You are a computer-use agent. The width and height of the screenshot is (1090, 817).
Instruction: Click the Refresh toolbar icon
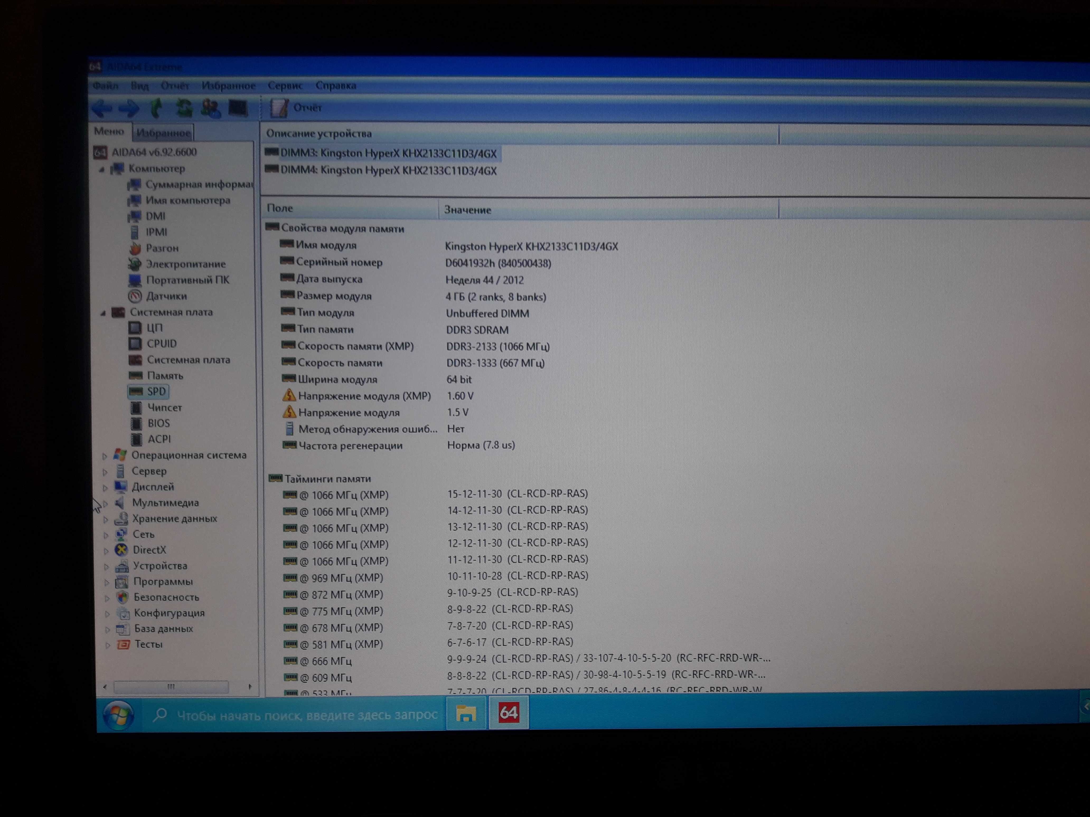coord(184,108)
